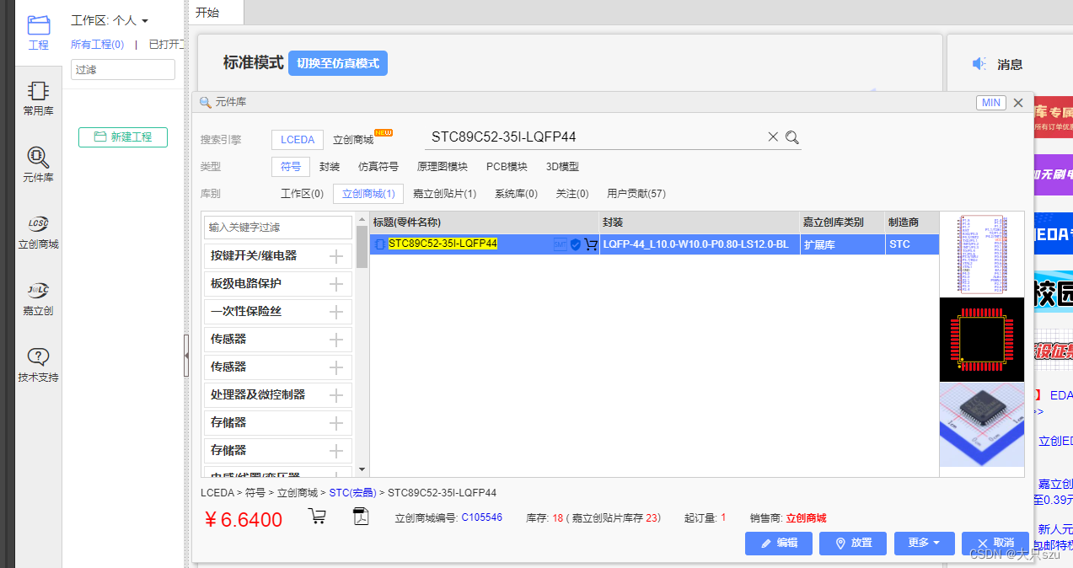The image size is (1073, 568).
Task: Open the 立创商城 LCSC sidebar icon
Action: tap(39, 233)
